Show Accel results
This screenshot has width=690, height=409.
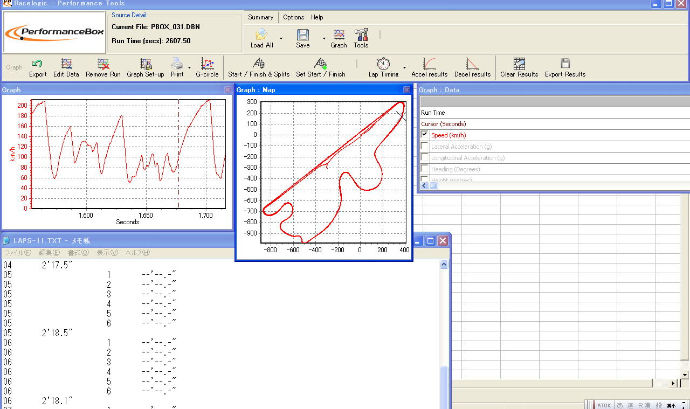click(x=429, y=65)
